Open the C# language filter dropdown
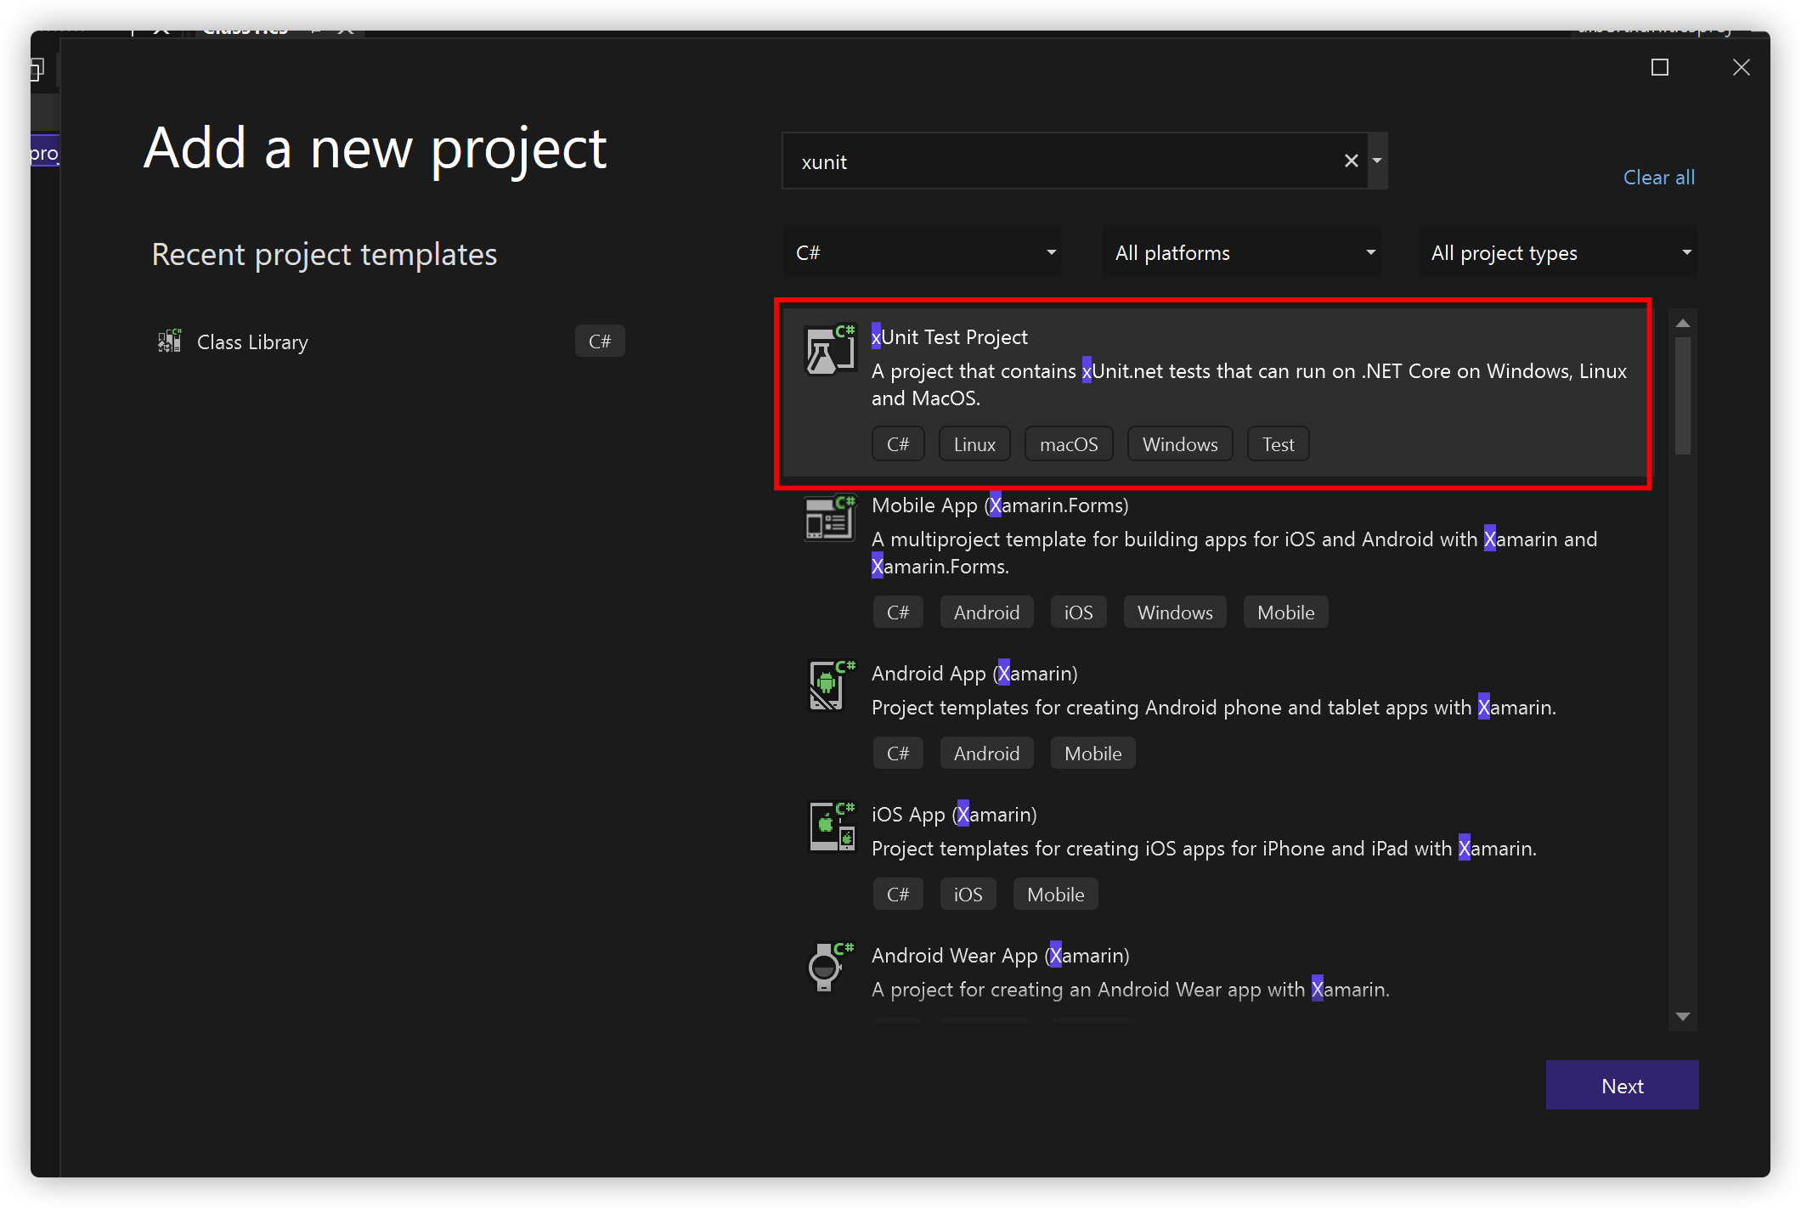This screenshot has height=1208, width=1801. pos(923,252)
